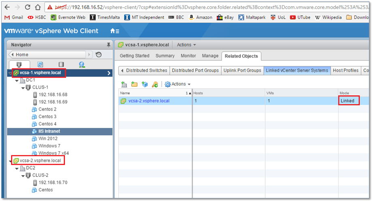Select the Centos 2 VM
This screenshot has width=373, height=202.
pyautogui.click(x=47, y=109)
